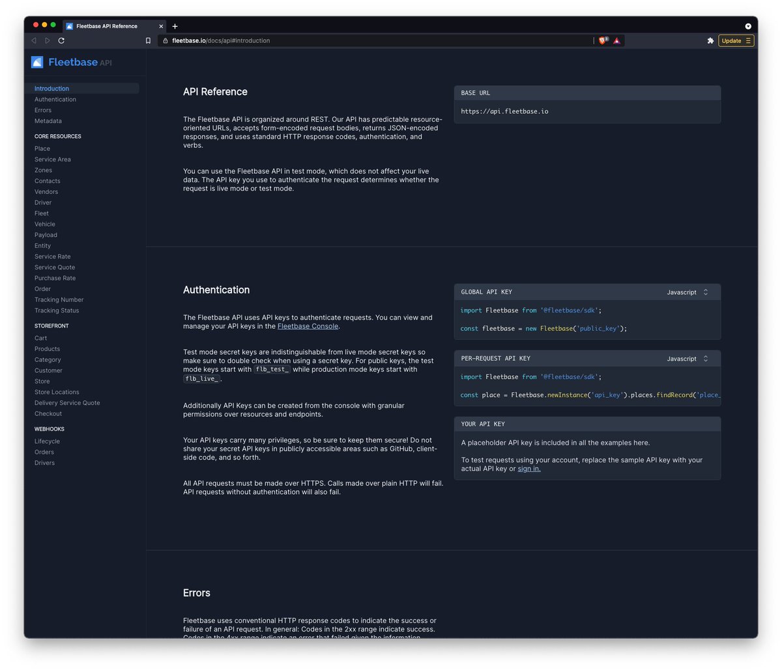
Task: Select Tracking Status sidebar entry
Action: coord(57,311)
